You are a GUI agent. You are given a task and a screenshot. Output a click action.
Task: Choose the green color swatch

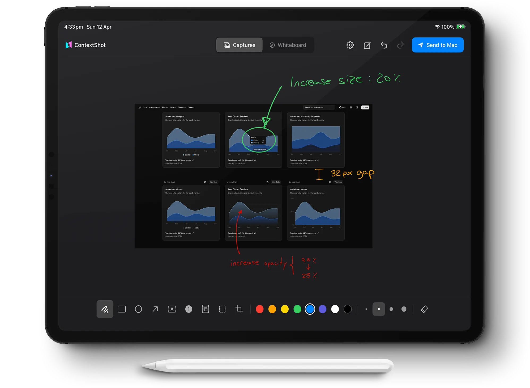point(297,309)
